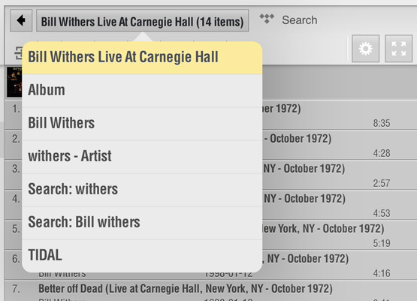This screenshot has width=417, height=301.
Task: Collapse the Bill Withers Live At Carnegie Hall breadcrumb dropdown
Action: pyautogui.click(x=142, y=21)
